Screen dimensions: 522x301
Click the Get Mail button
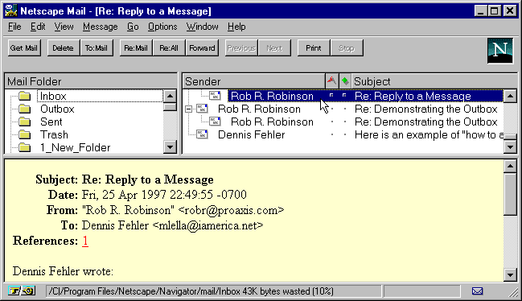(x=24, y=48)
